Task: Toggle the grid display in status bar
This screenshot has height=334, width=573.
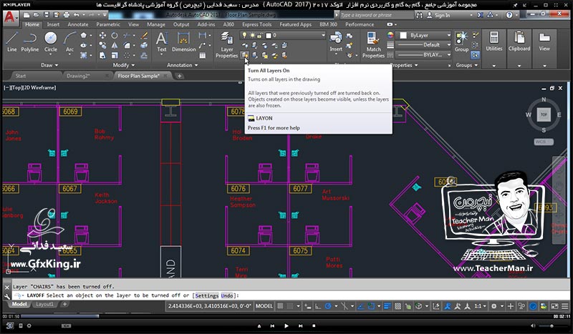Action: (280, 306)
